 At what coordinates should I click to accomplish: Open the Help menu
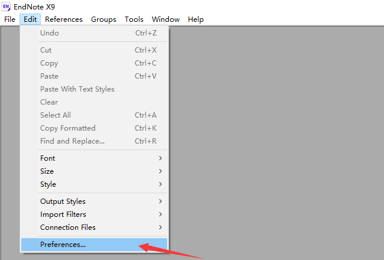(196, 19)
